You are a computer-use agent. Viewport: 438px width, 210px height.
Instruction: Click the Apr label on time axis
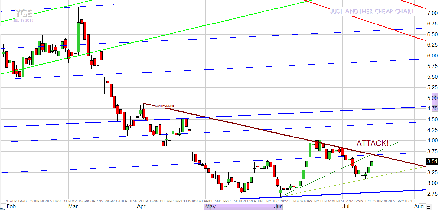tap(141, 207)
